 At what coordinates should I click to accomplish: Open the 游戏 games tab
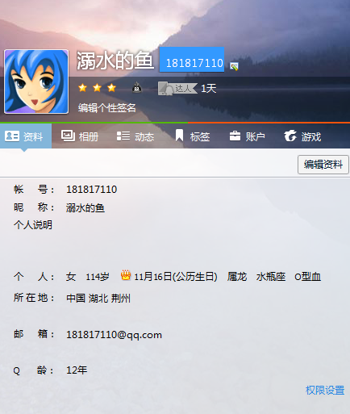click(302, 136)
